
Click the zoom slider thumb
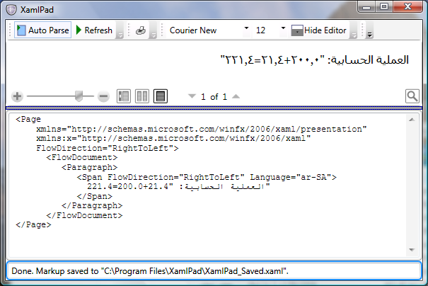pyautogui.click(x=79, y=96)
